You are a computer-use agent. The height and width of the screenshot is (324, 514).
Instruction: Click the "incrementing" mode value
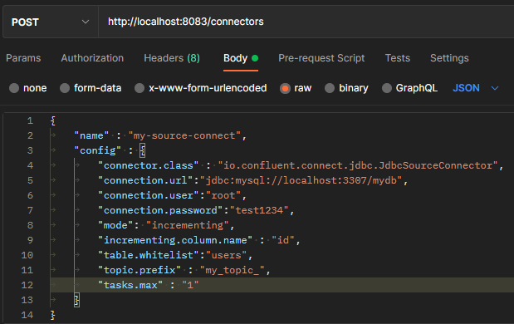[x=187, y=225]
